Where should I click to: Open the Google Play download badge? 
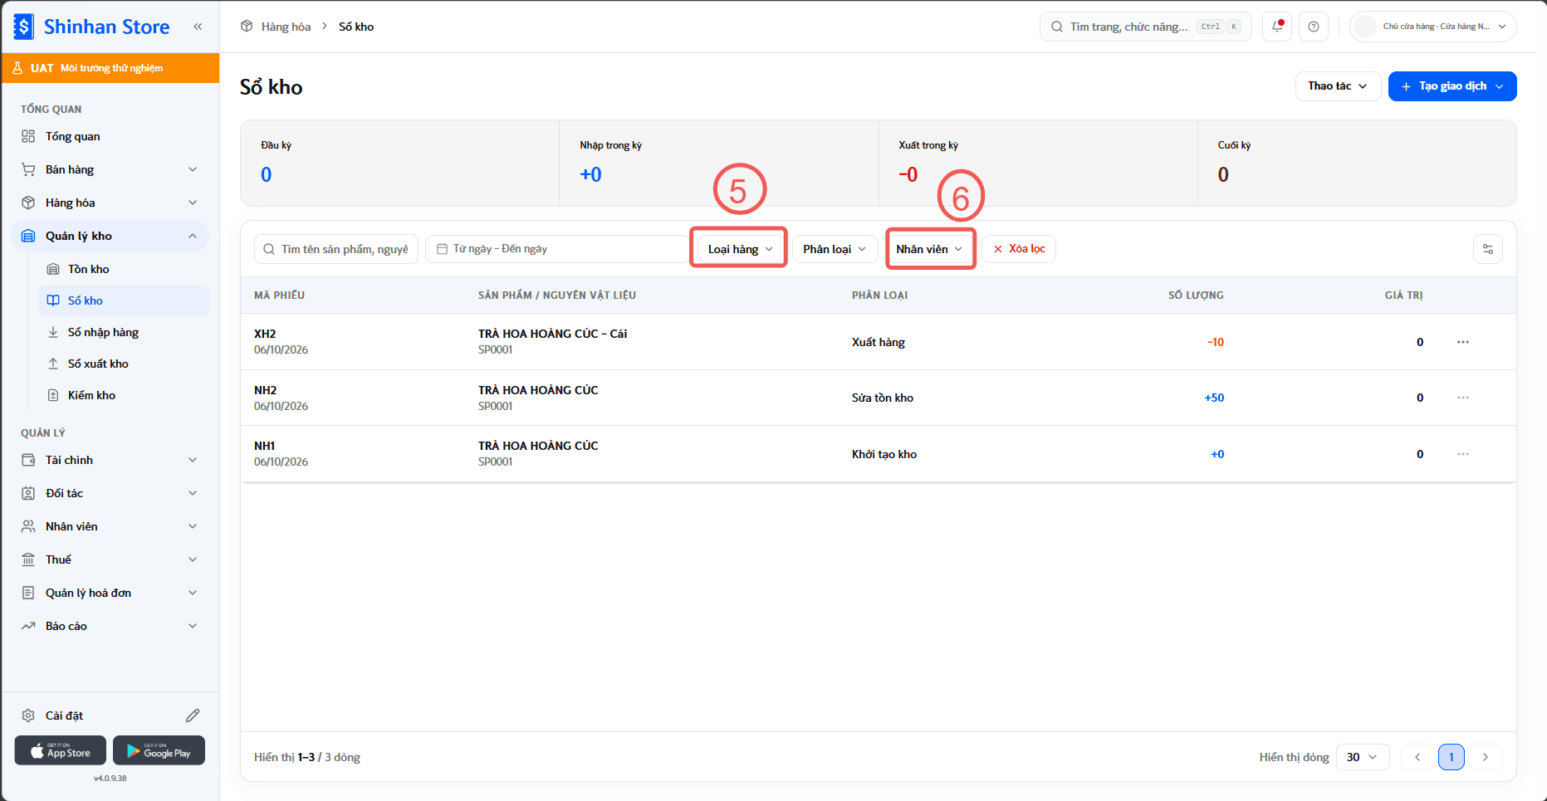pyautogui.click(x=159, y=750)
